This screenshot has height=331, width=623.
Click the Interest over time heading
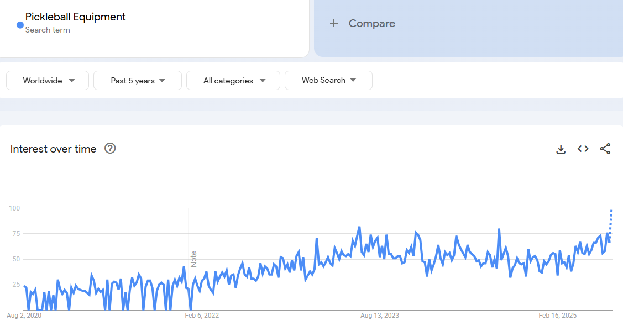point(53,149)
